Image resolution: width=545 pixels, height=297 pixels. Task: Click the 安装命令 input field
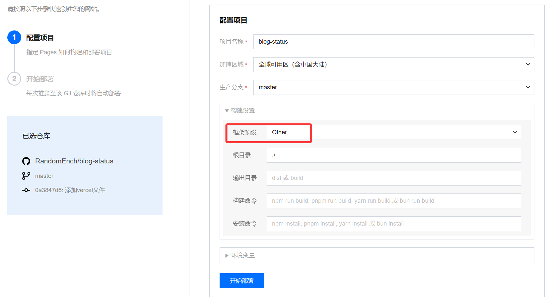pos(393,224)
